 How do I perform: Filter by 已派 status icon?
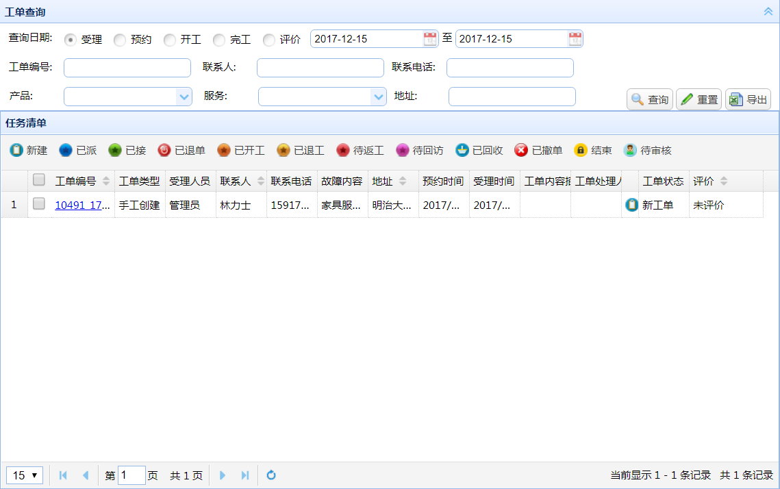(x=66, y=150)
